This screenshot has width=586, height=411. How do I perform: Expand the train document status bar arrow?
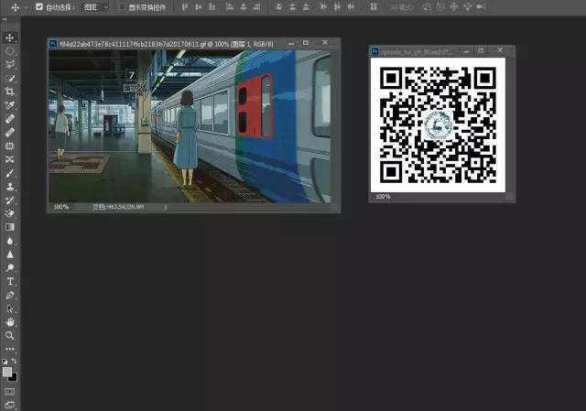click(165, 207)
